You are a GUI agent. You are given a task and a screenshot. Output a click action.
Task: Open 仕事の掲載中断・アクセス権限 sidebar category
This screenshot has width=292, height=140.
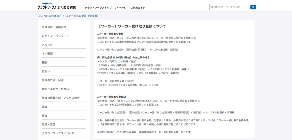click(x=61, y=98)
